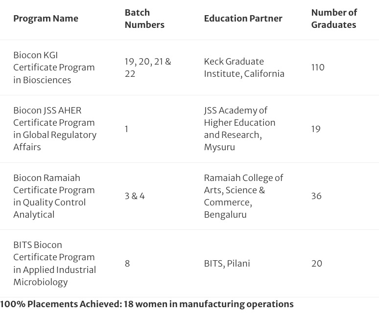Click Keck Graduate Institute, California cell
This screenshot has height=315, width=379.
[x=244, y=67]
